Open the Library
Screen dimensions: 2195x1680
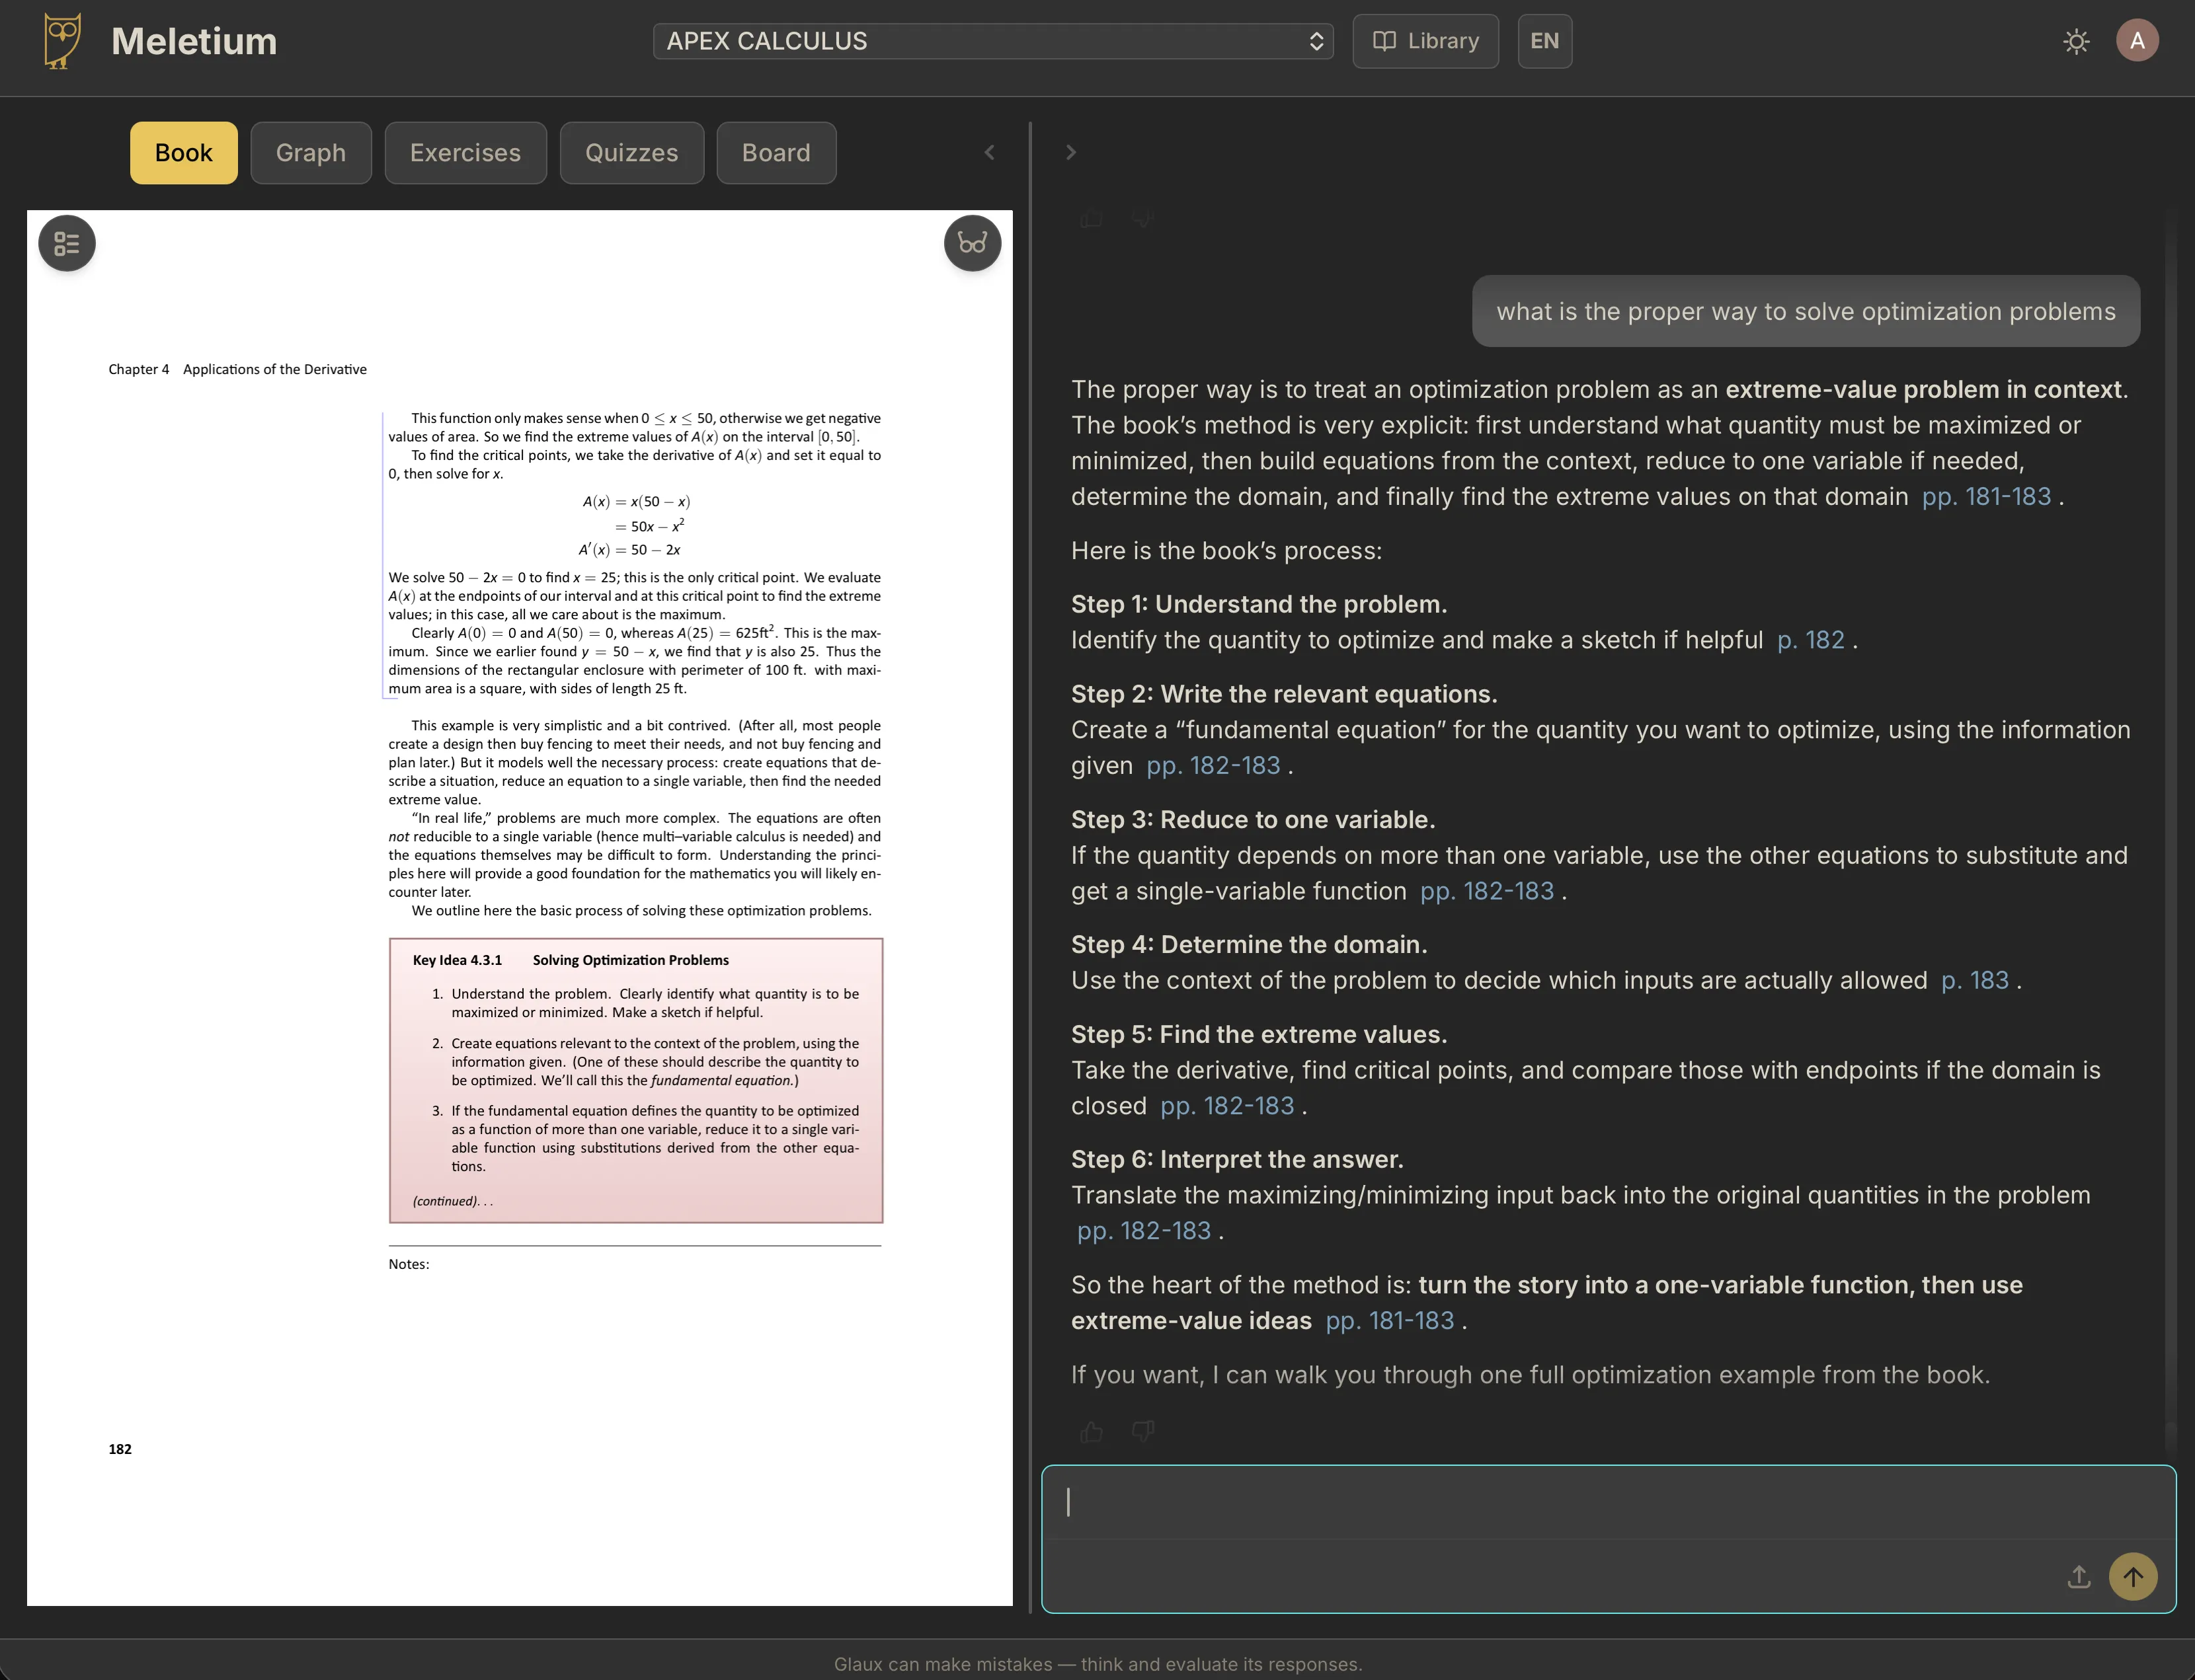(1425, 41)
